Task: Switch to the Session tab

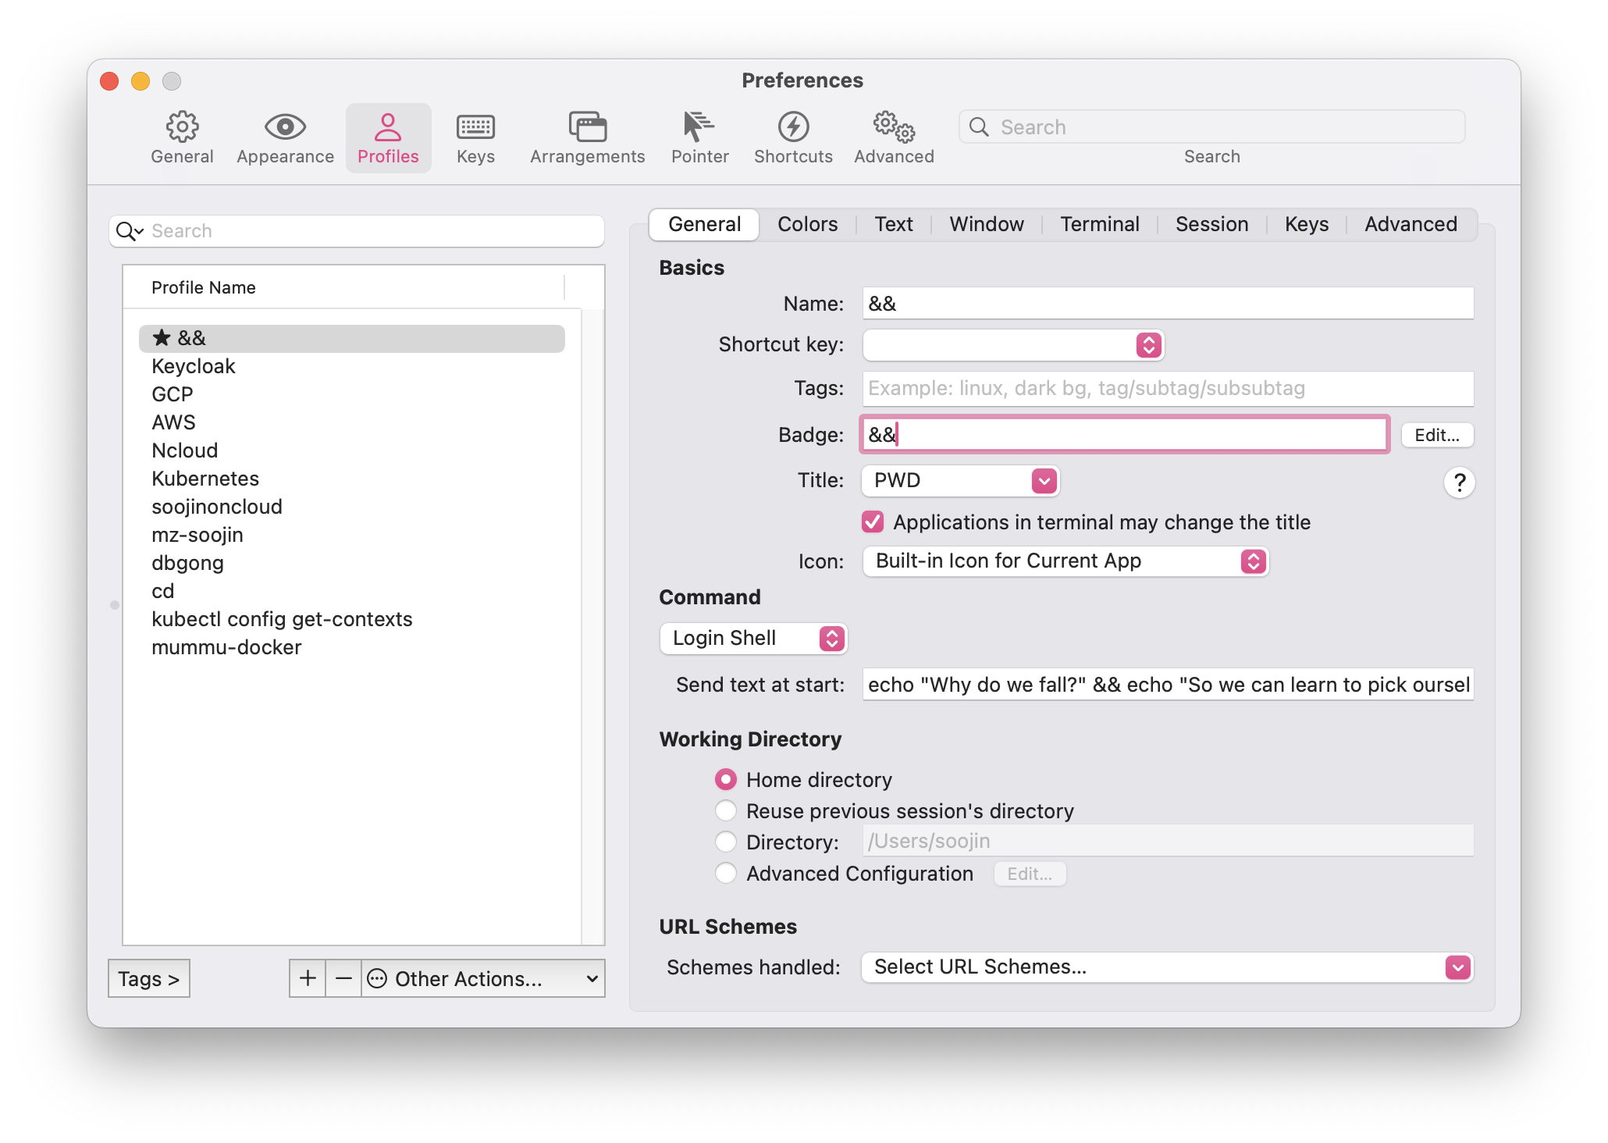Action: click(1211, 224)
